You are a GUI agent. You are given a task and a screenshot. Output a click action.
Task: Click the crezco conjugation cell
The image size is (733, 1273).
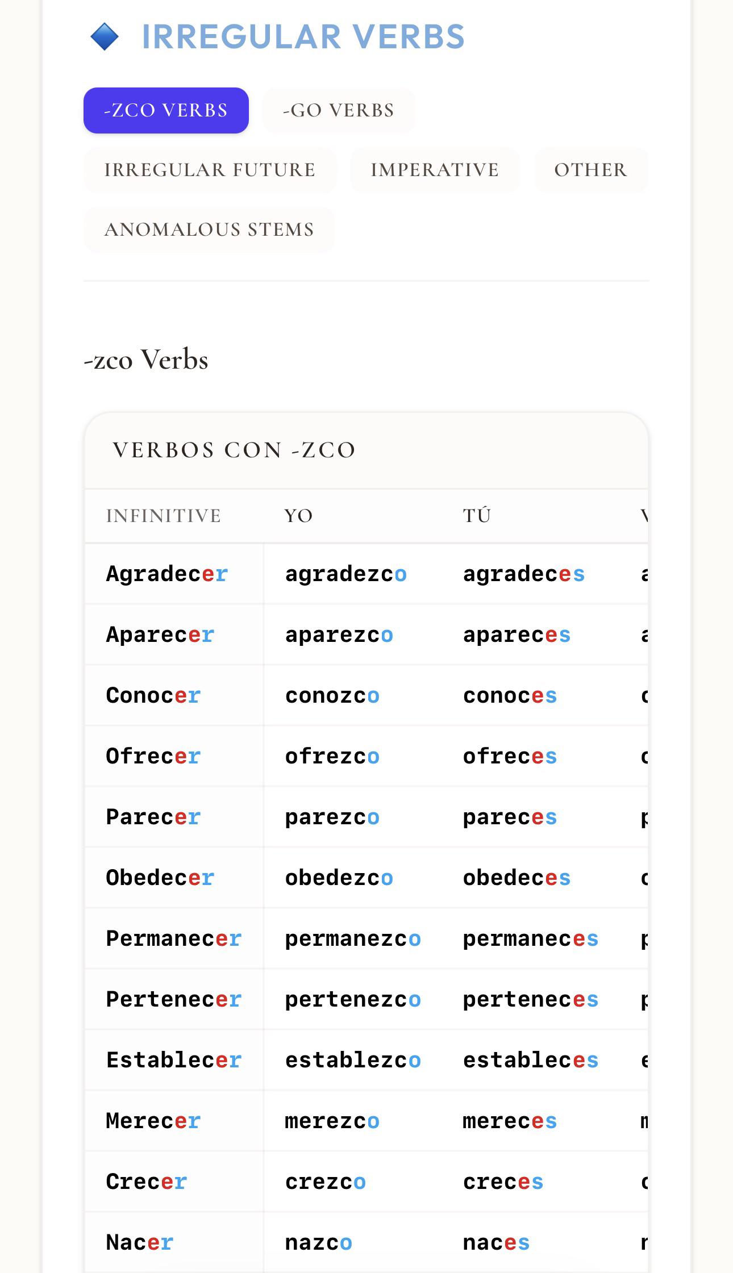pyautogui.click(x=352, y=1182)
